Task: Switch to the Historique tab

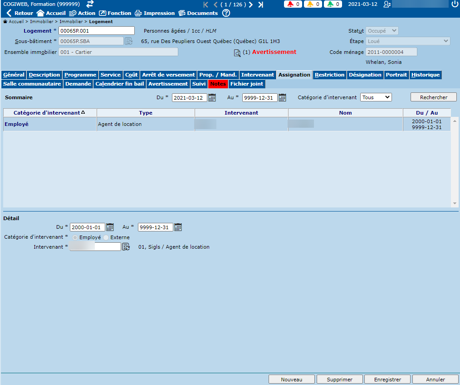Action: click(425, 75)
